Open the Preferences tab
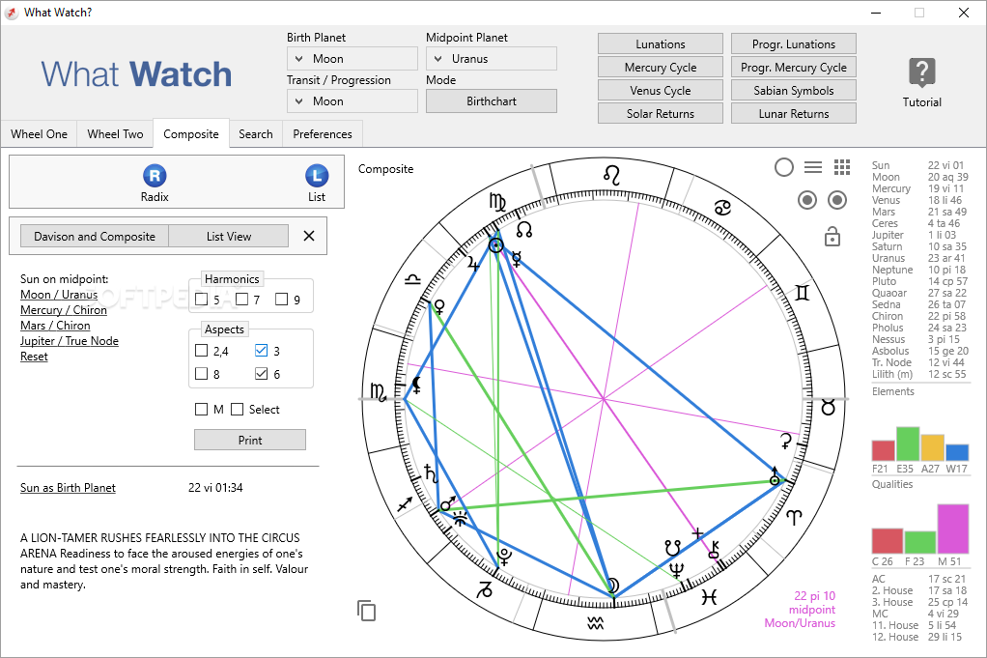The width and height of the screenshot is (987, 658). 323,134
